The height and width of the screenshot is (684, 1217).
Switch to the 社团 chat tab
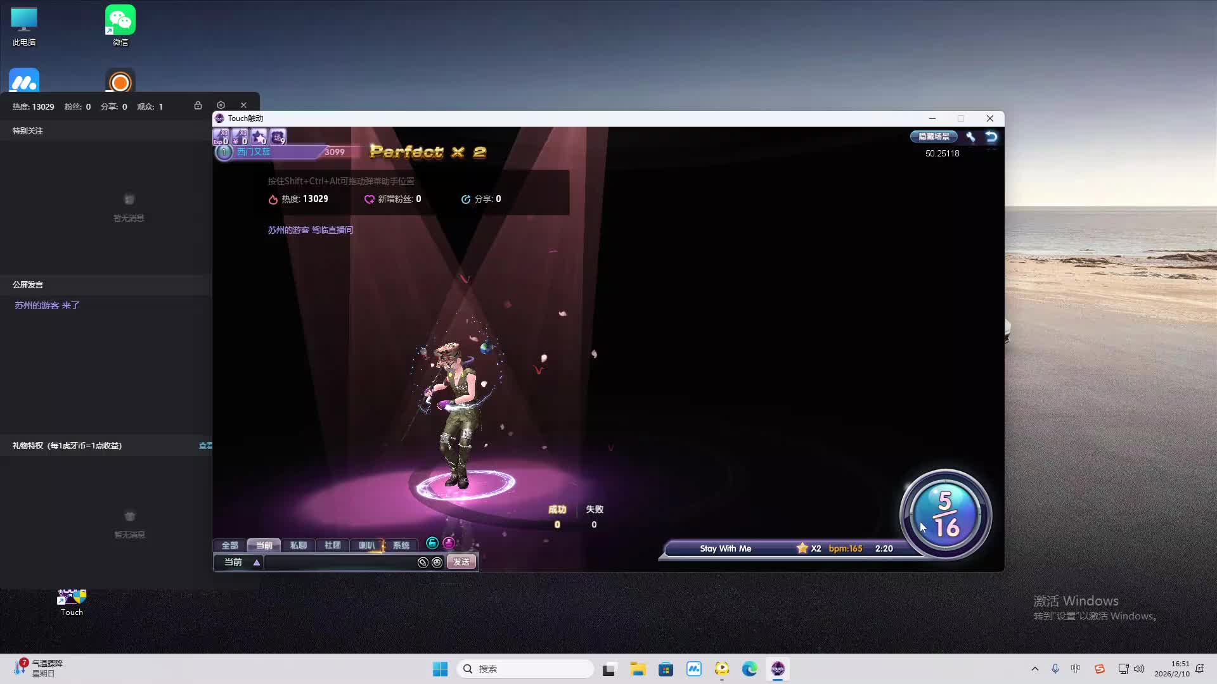(x=333, y=545)
